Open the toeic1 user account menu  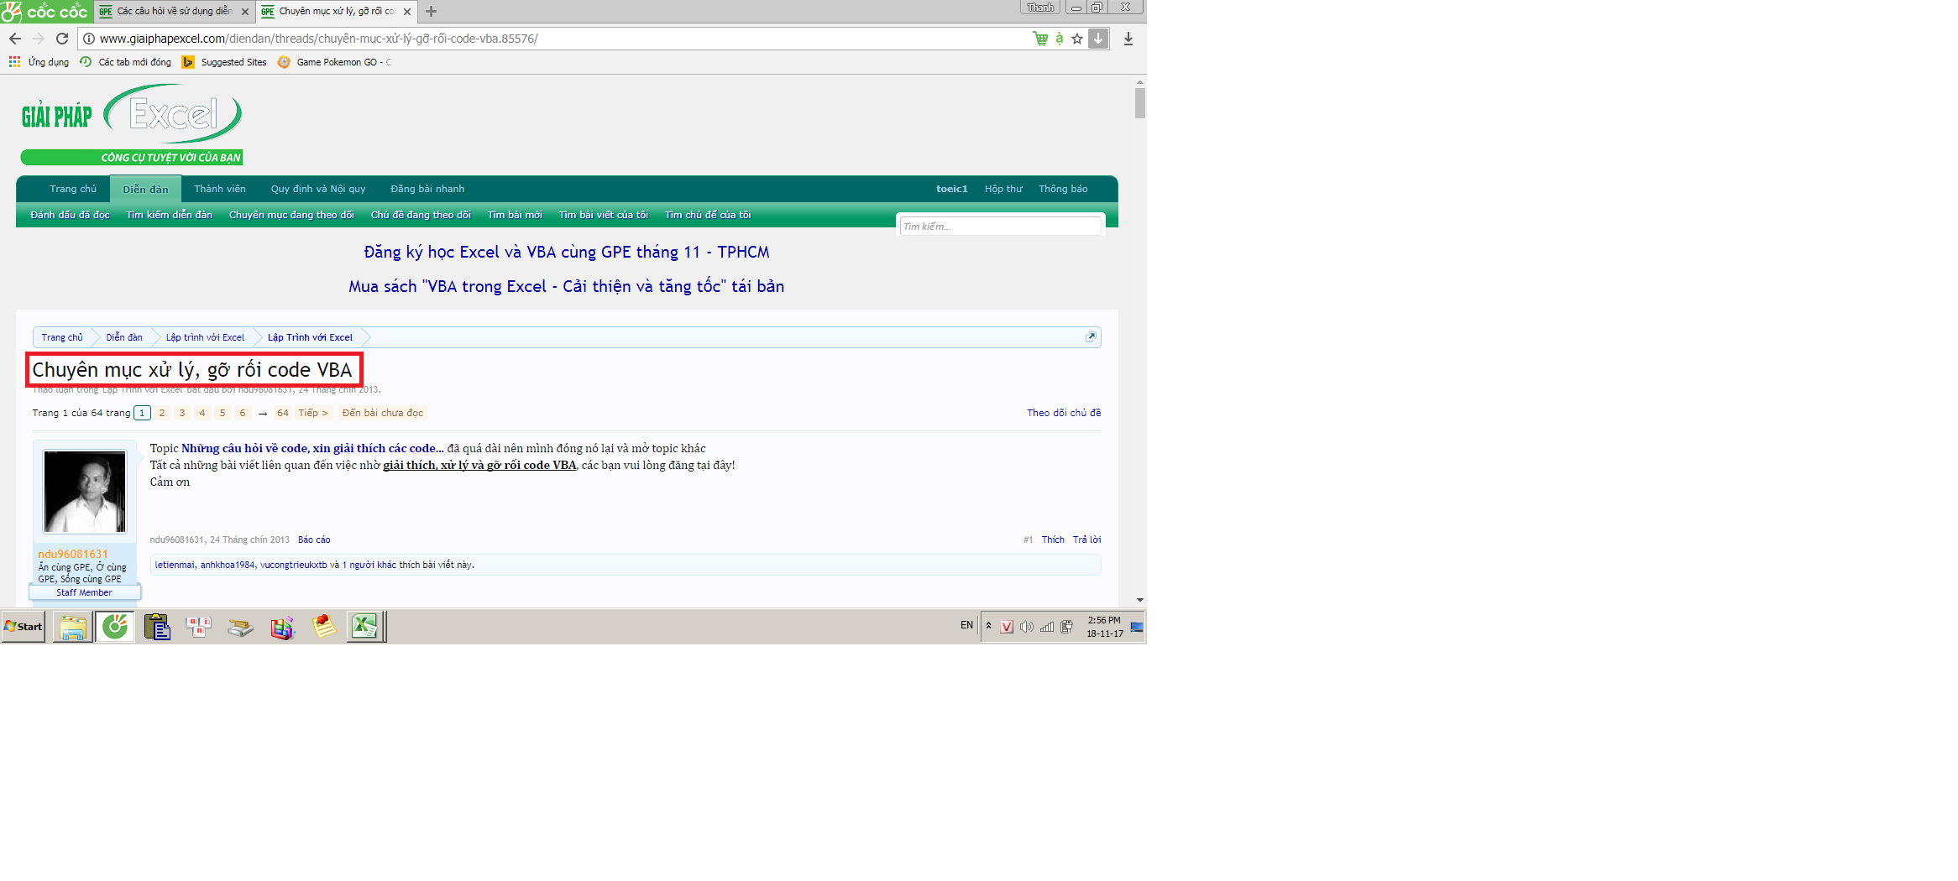(x=951, y=189)
